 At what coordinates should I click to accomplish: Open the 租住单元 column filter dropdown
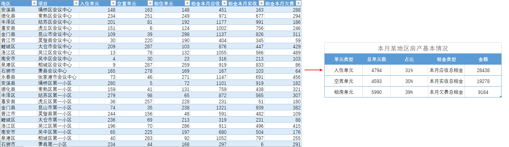click(187, 3)
